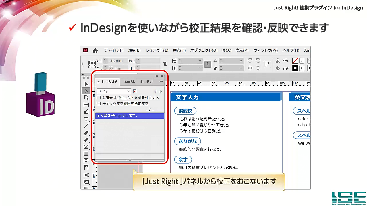Click the Stroke color swatch (black)
This screenshot has height=206, width=367.
pyautogui.click(x=295, y=68)
